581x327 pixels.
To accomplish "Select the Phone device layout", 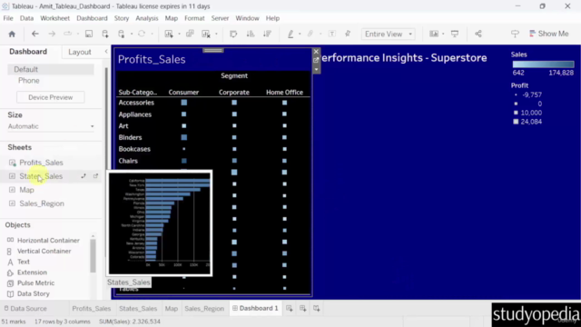I will [28, 81].
